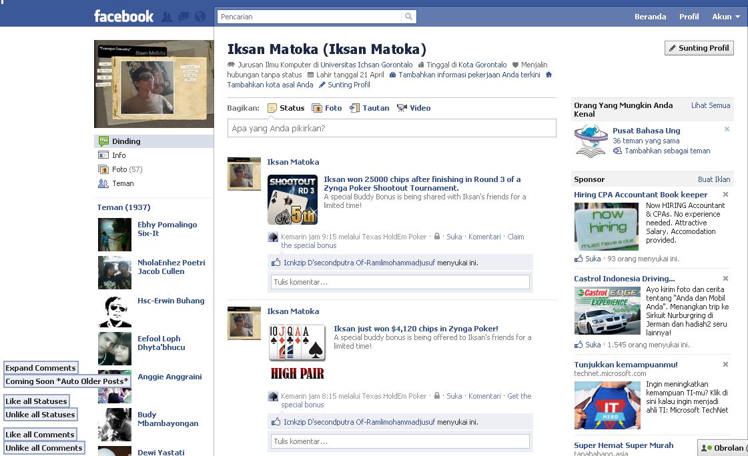
Task: Open Profil from top navigation
Action: [689, 17]
